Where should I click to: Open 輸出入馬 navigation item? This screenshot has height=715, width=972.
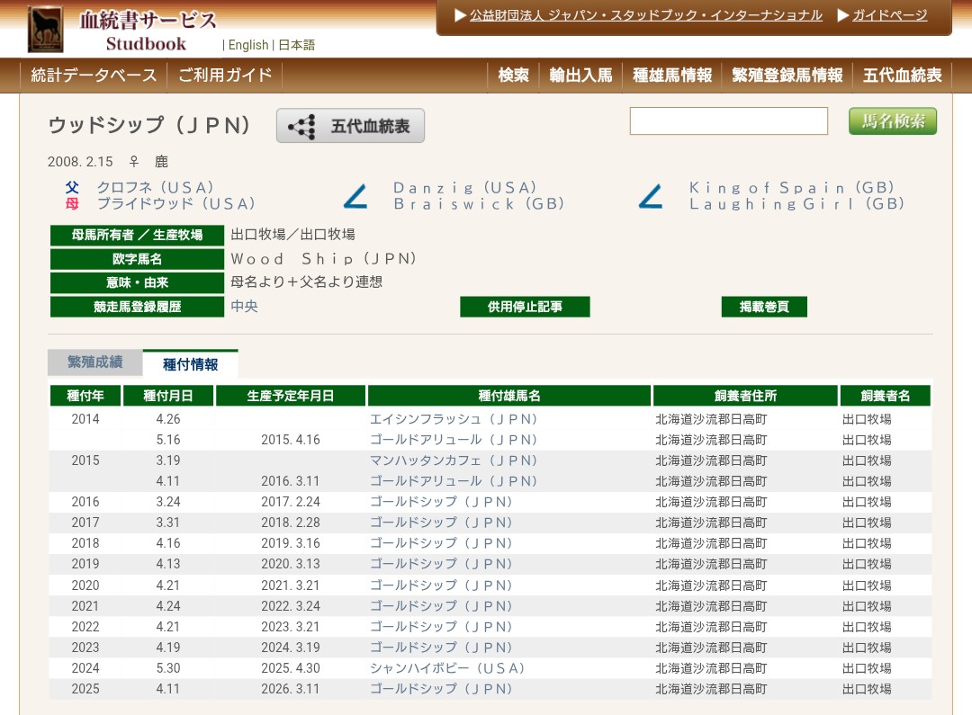[580, 76]
